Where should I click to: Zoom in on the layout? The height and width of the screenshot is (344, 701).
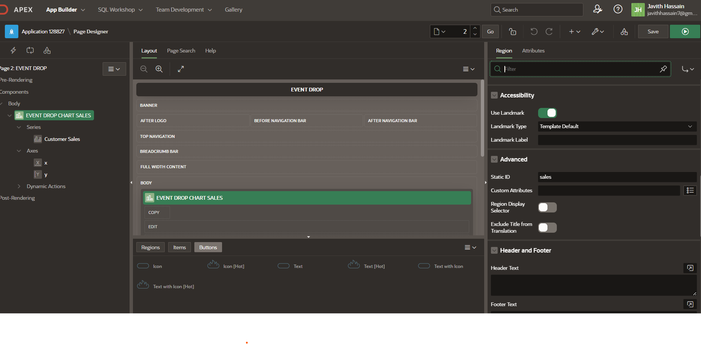tap(159, 69)
